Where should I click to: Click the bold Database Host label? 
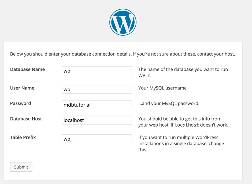pyautogui.click(x=26, y=119)
